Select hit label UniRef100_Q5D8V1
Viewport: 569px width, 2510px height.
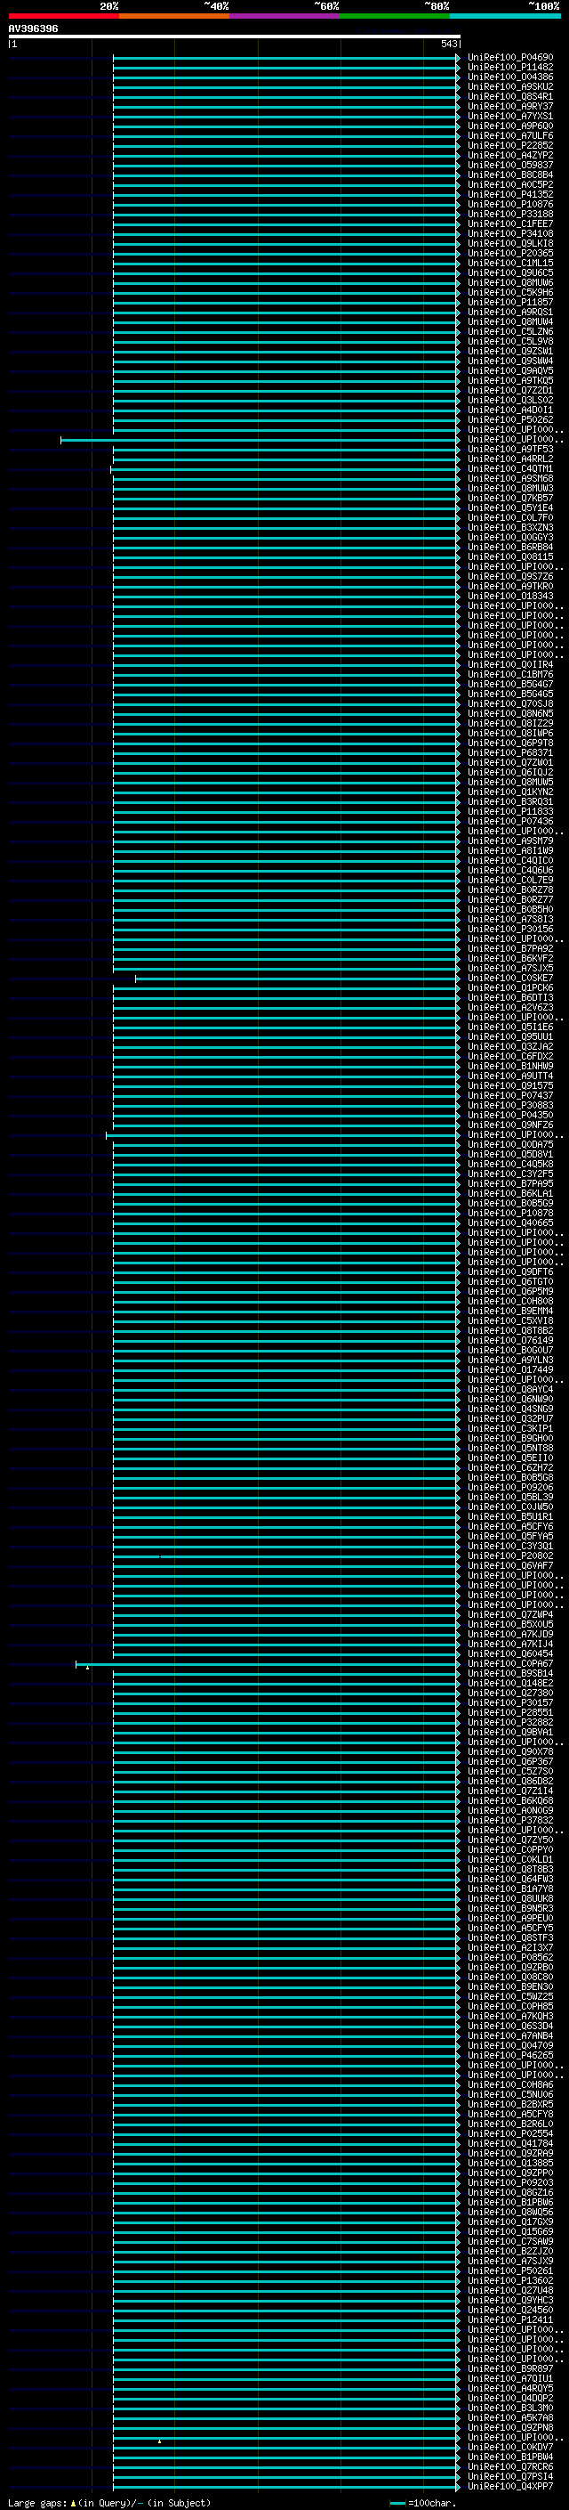tap(510, 1155)
